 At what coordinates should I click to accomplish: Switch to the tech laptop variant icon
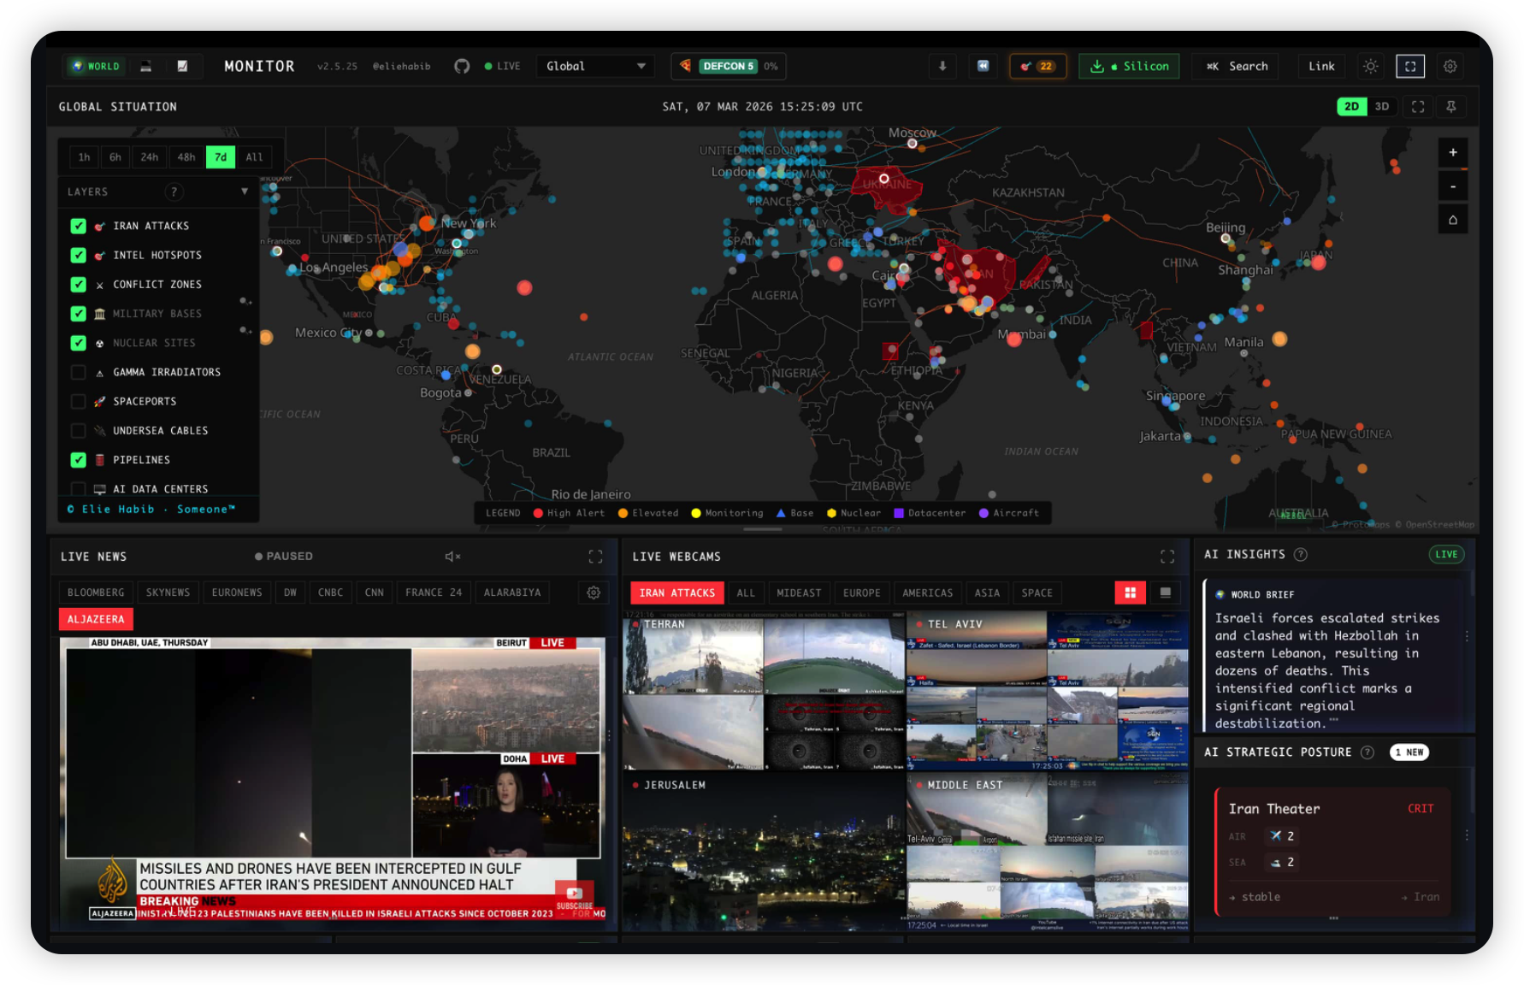tap(146, 66)
